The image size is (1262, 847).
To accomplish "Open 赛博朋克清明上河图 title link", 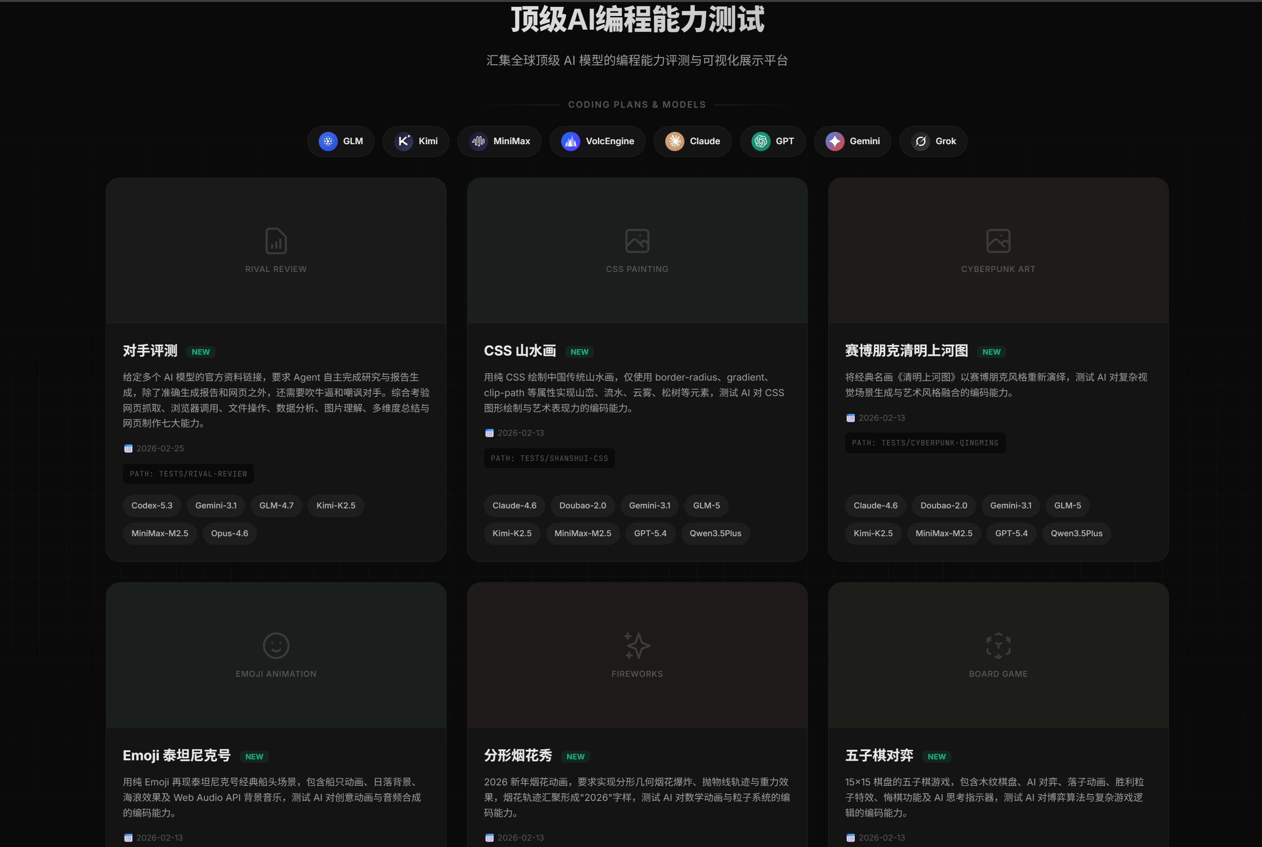I will (x=906, y=350).
